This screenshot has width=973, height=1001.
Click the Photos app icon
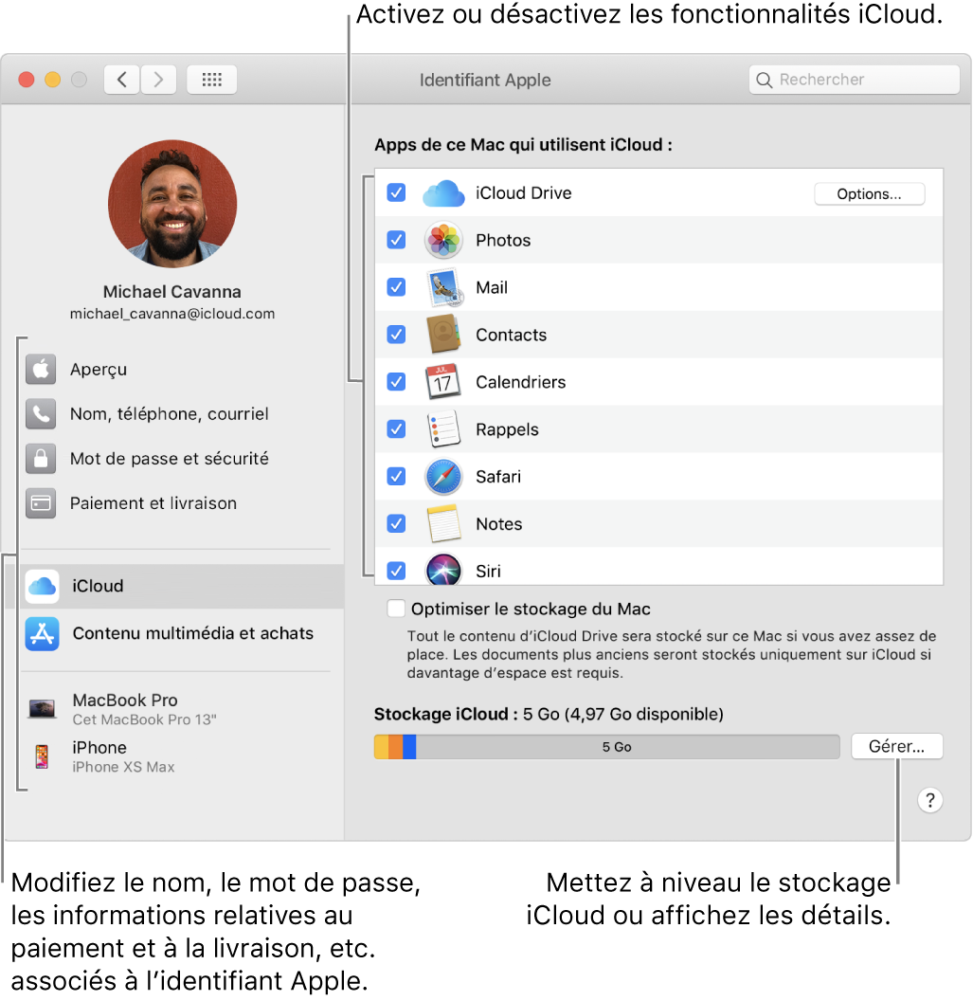point(443,240)
